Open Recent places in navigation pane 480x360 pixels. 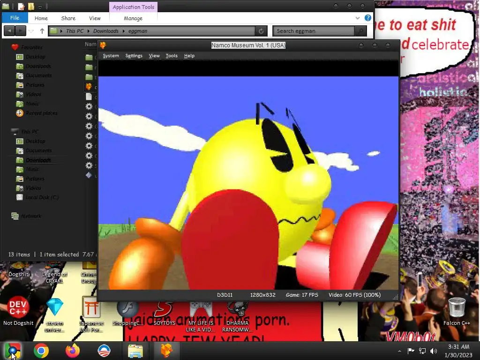pos(41,113)
